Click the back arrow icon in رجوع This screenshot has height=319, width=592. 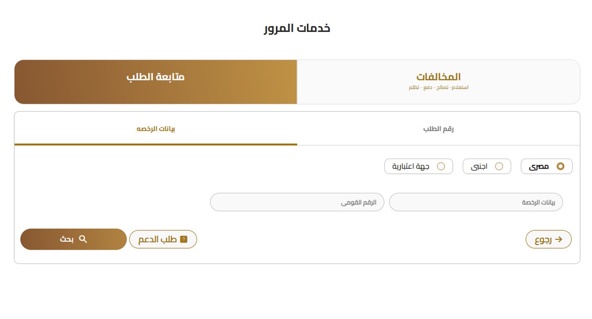558,239
